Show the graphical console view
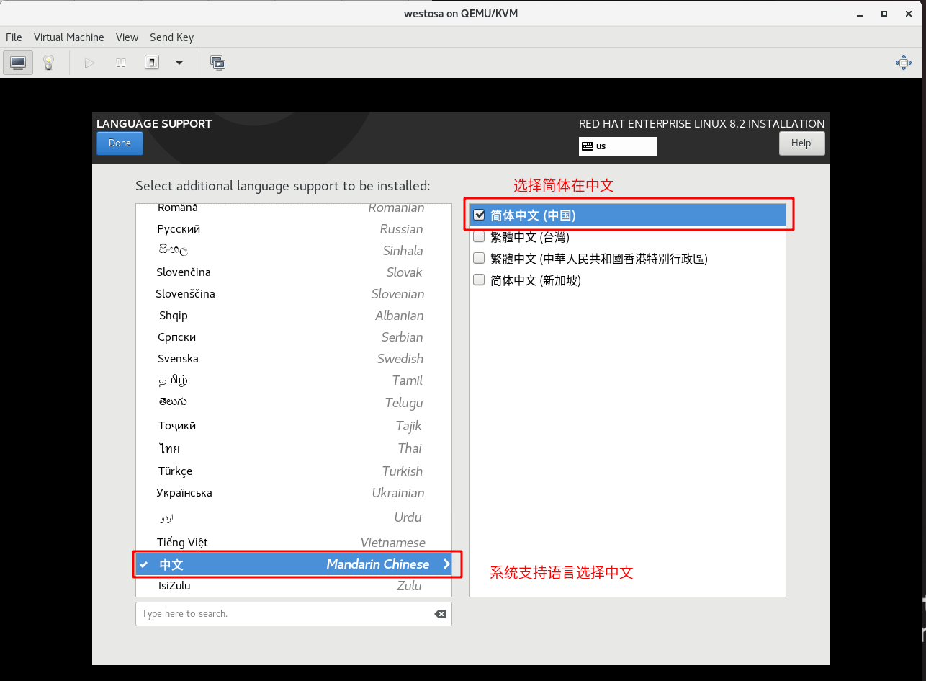926x681 pixels. click(18, 63)
